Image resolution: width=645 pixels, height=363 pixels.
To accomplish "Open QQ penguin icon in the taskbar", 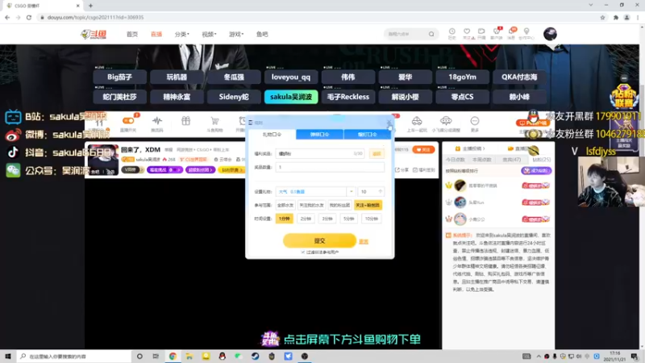I will (x=223, y=357).
